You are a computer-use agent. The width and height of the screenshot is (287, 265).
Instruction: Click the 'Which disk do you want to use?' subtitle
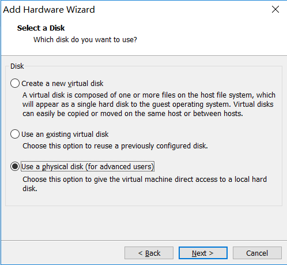85,40
